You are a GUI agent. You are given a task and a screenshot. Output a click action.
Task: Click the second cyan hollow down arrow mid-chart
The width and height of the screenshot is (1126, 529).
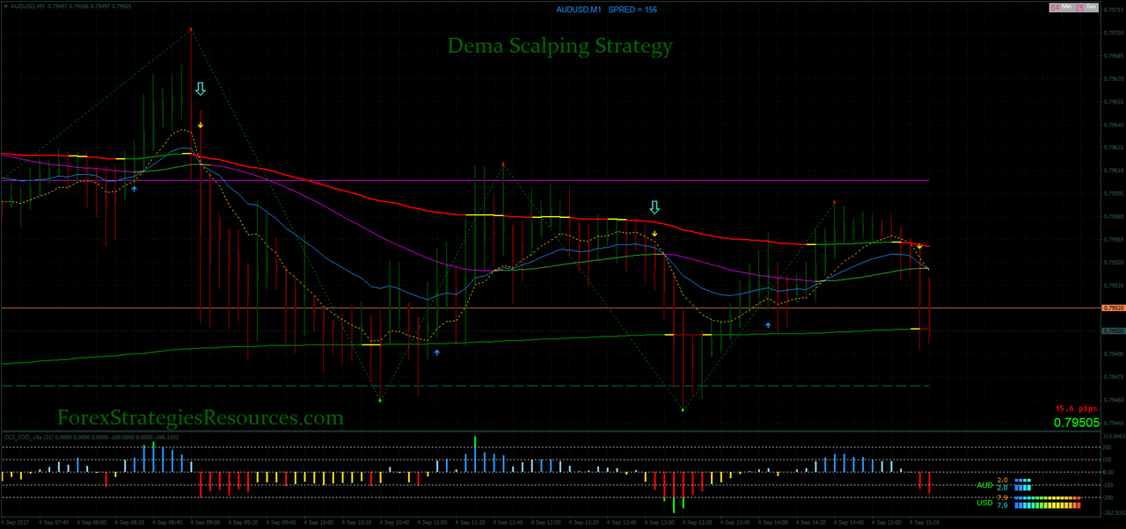click(654, 207)
